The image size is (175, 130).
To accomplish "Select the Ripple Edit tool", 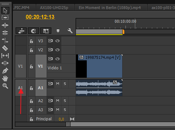I will click(5, 25).
